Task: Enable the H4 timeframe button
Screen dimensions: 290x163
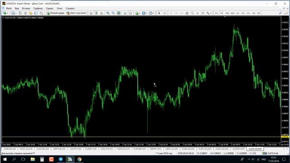Action: (243, 13)
